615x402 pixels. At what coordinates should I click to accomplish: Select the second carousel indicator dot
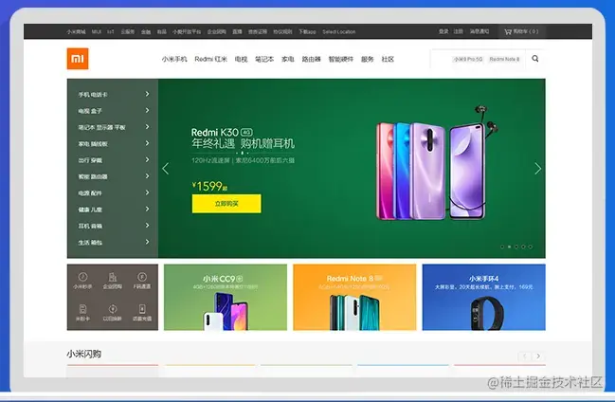[x=509, y=247]
